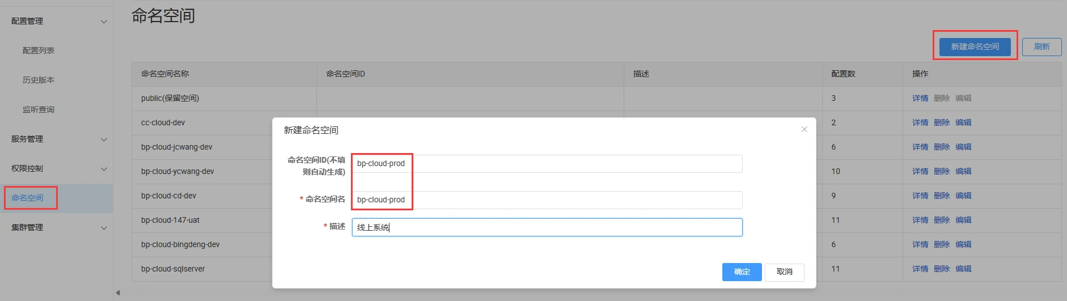Close the 新建命名空间 dialog with the X icon

pyautogui.click(x=804, y=129)
